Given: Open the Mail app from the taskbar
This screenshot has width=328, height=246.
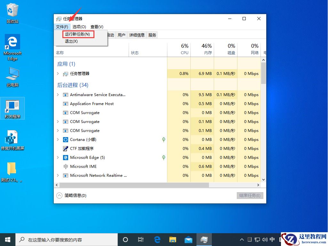Looking at the screenshot, I should click(188, 239).
